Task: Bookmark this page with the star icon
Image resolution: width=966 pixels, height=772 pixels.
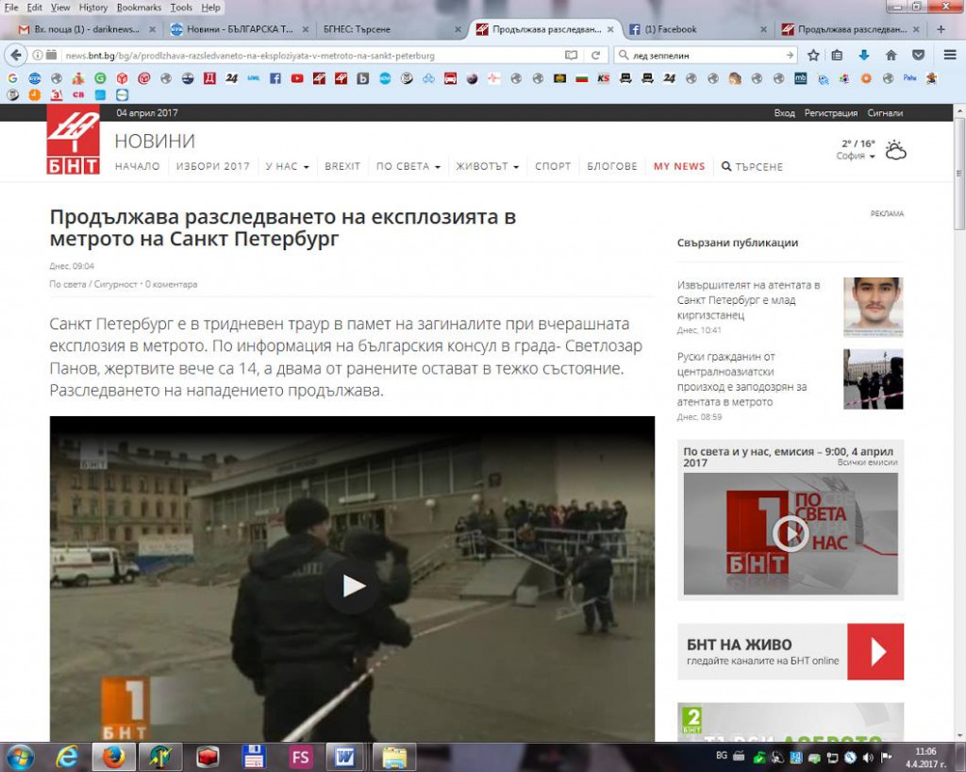Action: point(813,55)
